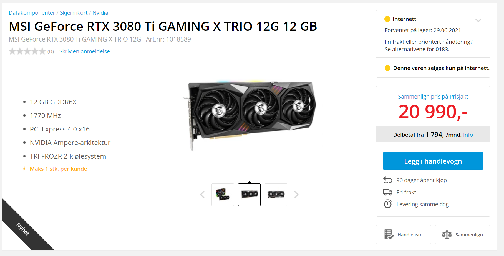
Task: Show next product thumbnails with right arrow
Action: click(x=296, y=195)
